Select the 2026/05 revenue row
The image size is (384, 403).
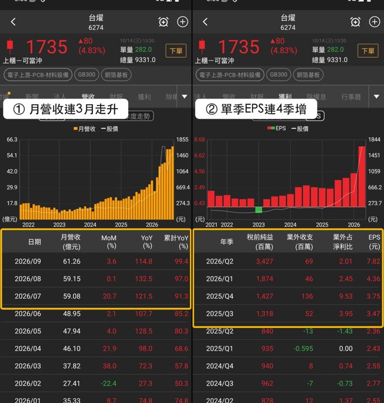pyautogui.click(x=96, y=331)
